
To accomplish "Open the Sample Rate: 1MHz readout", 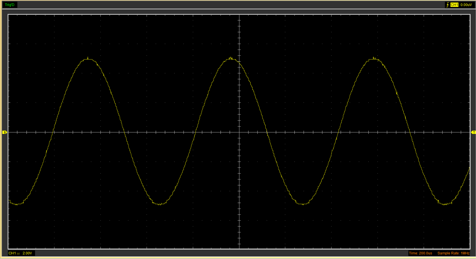I will tap(453, 253).
